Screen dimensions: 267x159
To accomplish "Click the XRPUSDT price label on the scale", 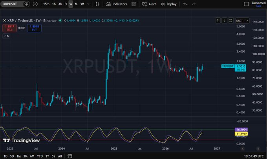I will [228, 66].
